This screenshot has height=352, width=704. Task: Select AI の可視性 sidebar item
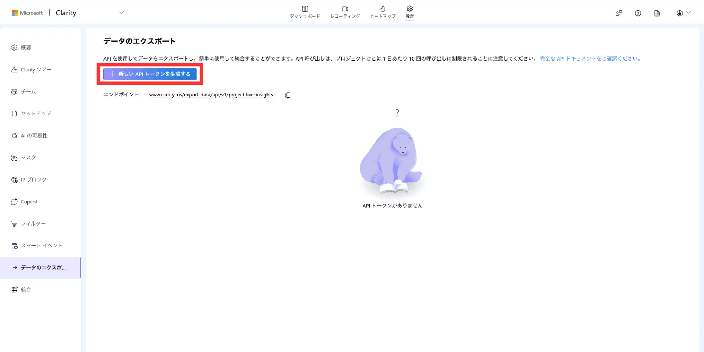pos(40,136)
